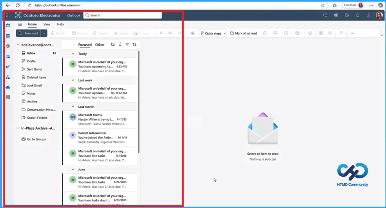The width and height of the screenshot is (386, 208).
Task: Open To Do checkmark in app rail
Action: pos(8,67)
